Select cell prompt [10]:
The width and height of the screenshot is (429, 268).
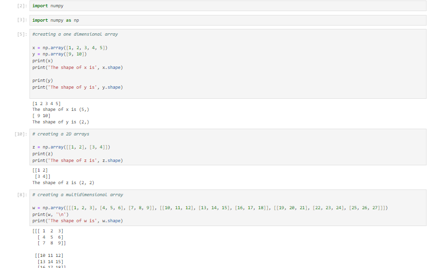pyautogui.click(x=21, y=134)
